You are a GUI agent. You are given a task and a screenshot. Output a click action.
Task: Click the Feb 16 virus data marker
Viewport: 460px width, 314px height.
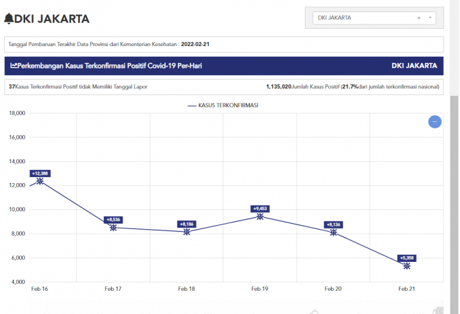click(x=40, y=181)
